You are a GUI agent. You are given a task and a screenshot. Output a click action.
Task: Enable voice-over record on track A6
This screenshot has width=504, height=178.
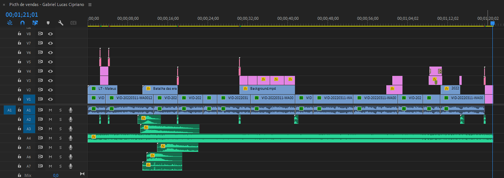point(71,157)
